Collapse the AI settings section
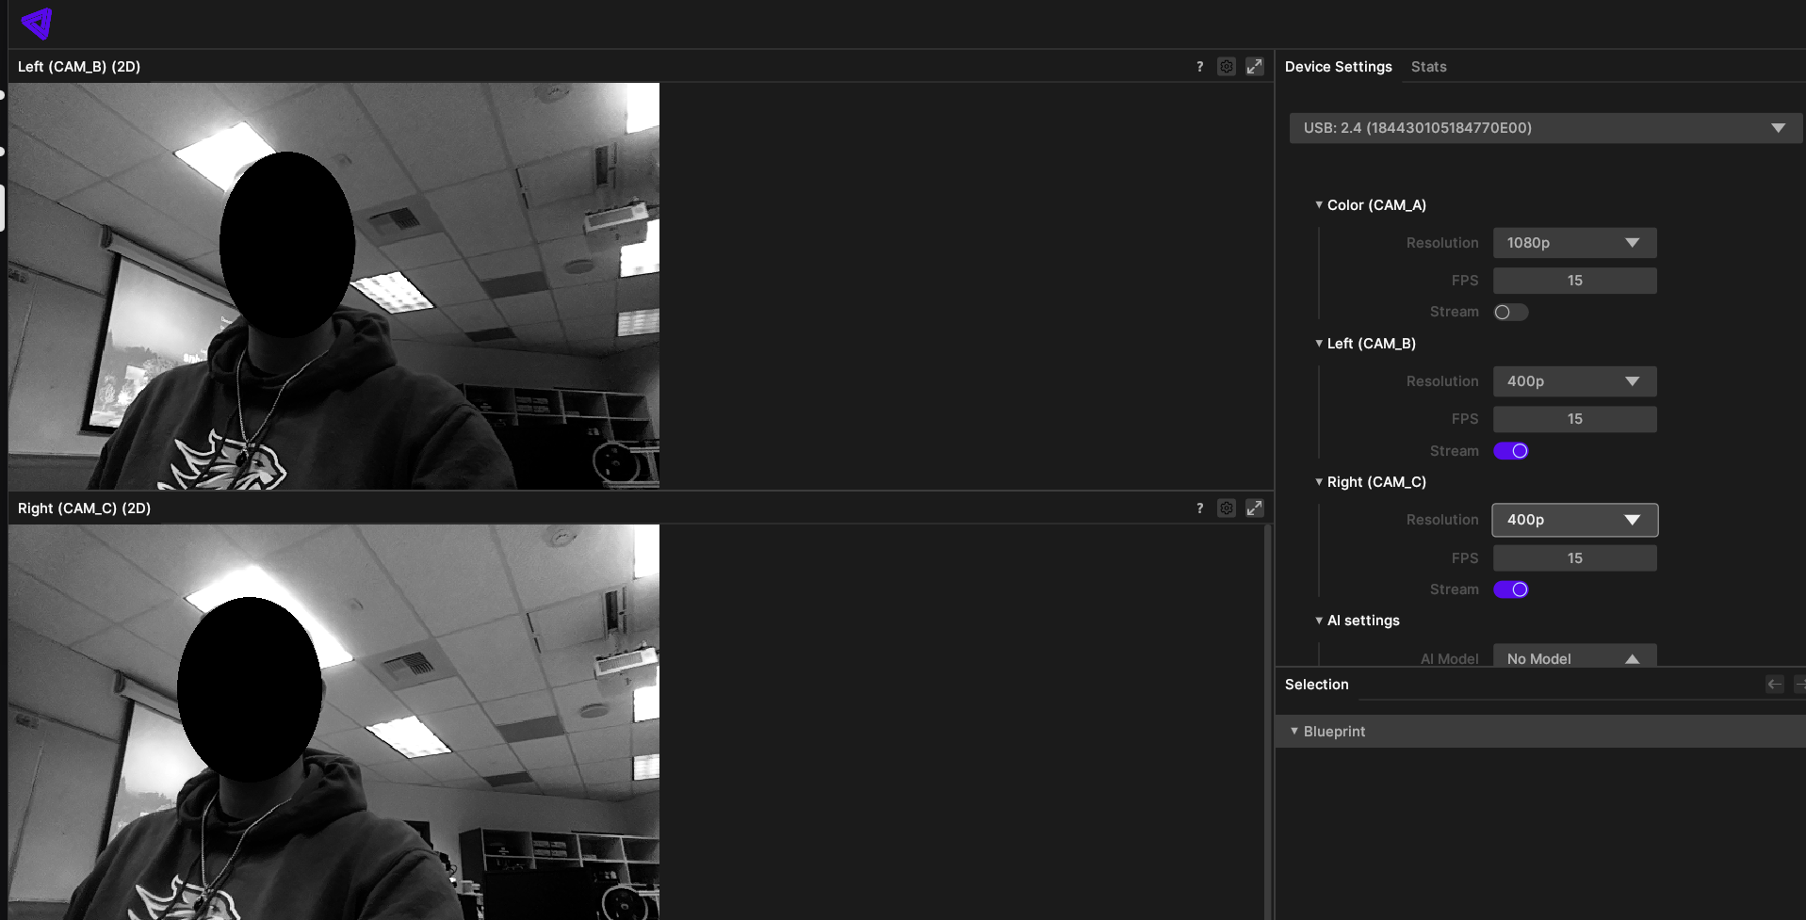Viewport: 1806px width, 920px height. [x=1319, y=621]
